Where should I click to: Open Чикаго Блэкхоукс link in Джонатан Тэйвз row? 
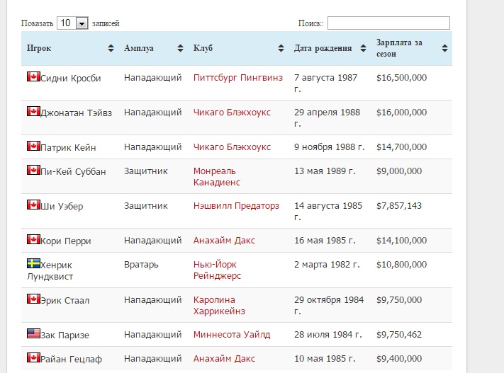(232, 113)
